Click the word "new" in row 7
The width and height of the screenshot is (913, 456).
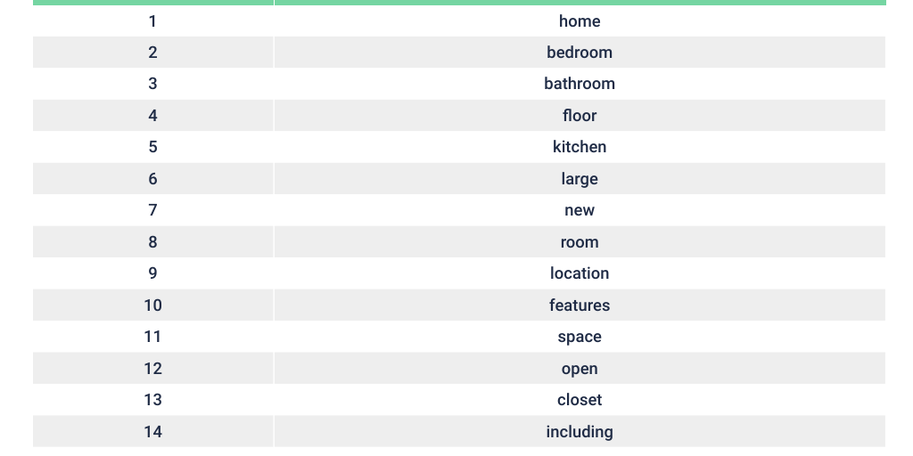(x=580, y=210)
